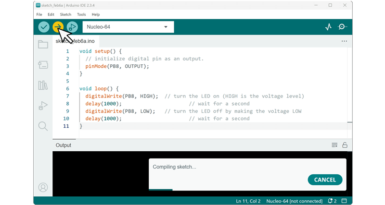Image resolution: width=385 pixels, height=205 pixels.
Task: Open the File menu
Action: [39, 14]
